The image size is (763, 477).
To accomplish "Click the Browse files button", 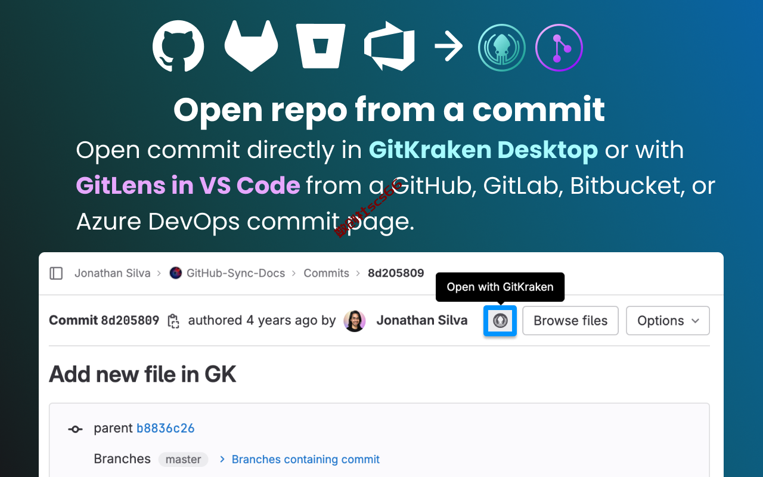I will (x=570, y=321).
